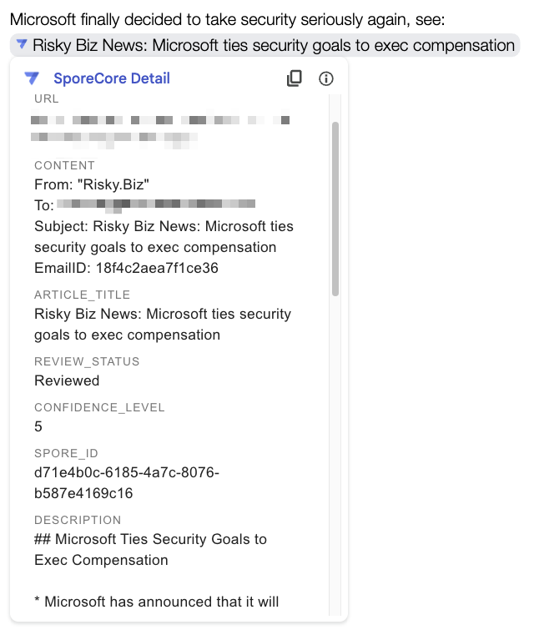This screenshot has width=534, height=640.
Task: Click the description heading about Microsoft security goals
Action: [x=150, y=549]
